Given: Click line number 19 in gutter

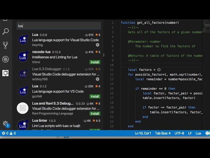Looking at the screenshot, I should coord(112,107).
